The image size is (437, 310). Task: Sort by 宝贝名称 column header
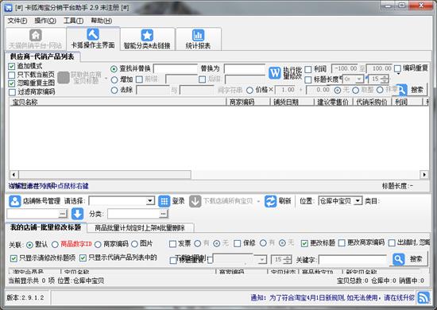118,102
